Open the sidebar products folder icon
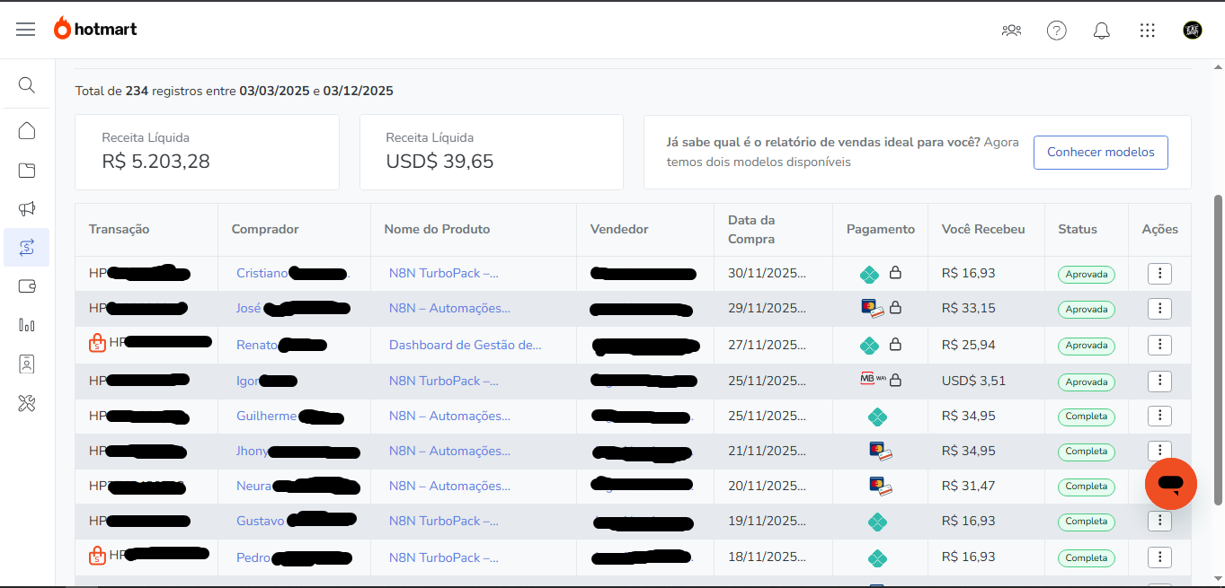Viewport: 1225px width, 588px height. pos(27,171)
